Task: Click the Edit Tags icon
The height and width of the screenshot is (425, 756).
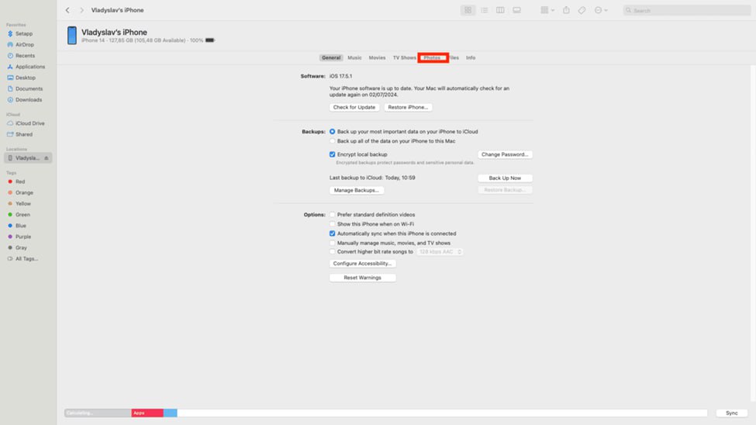Action: click(x=582, y=10)
